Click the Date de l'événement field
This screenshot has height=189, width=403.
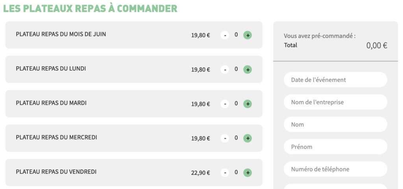335,80
